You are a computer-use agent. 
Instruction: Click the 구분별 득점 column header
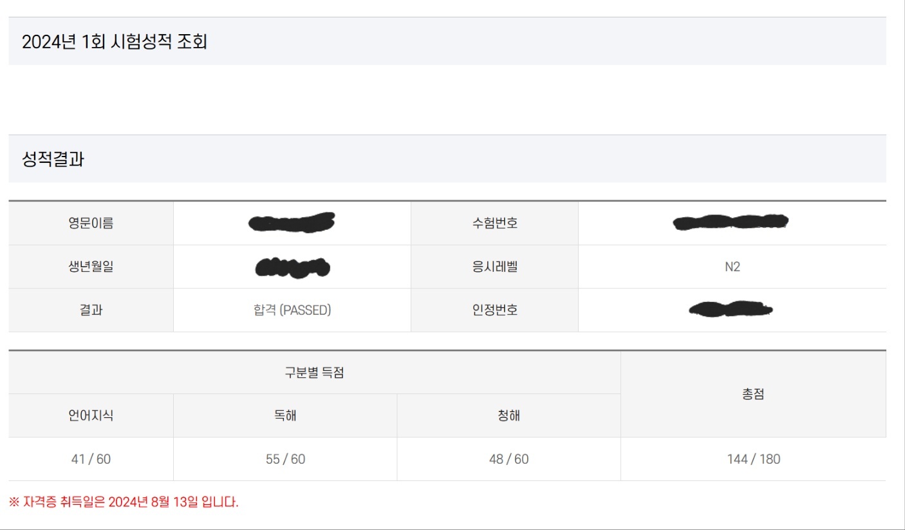click(x=314, y=373)
